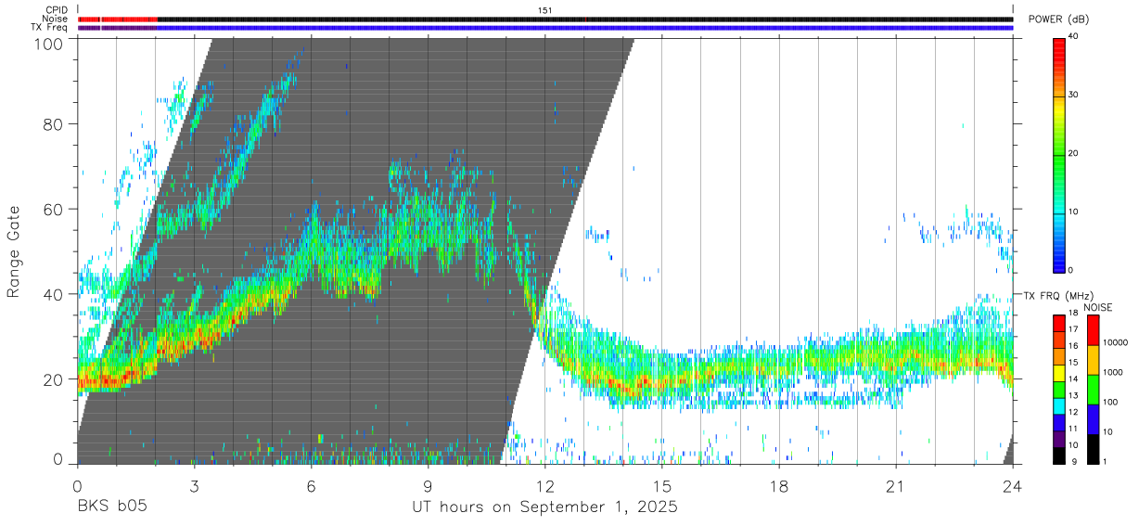Click the power colorbar gradient

point(1058,154)
